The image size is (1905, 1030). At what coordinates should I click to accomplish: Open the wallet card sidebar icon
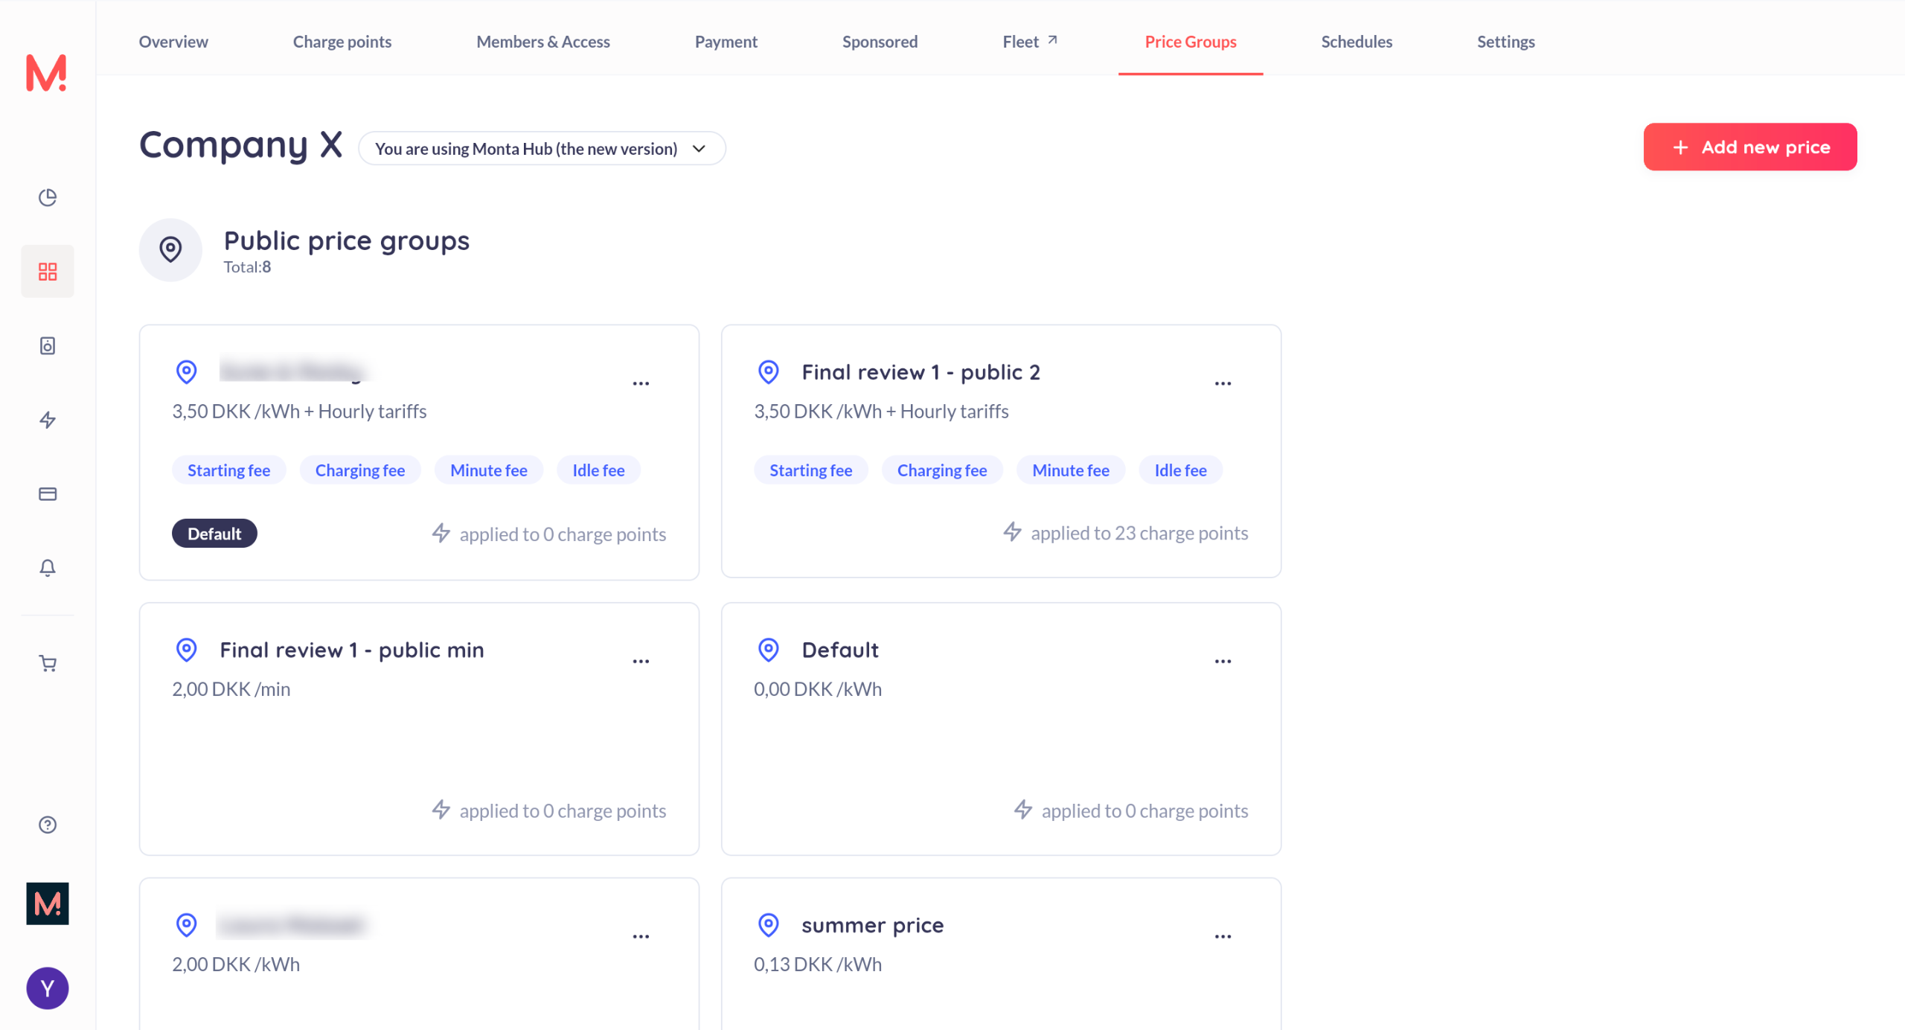coord(48,494)
